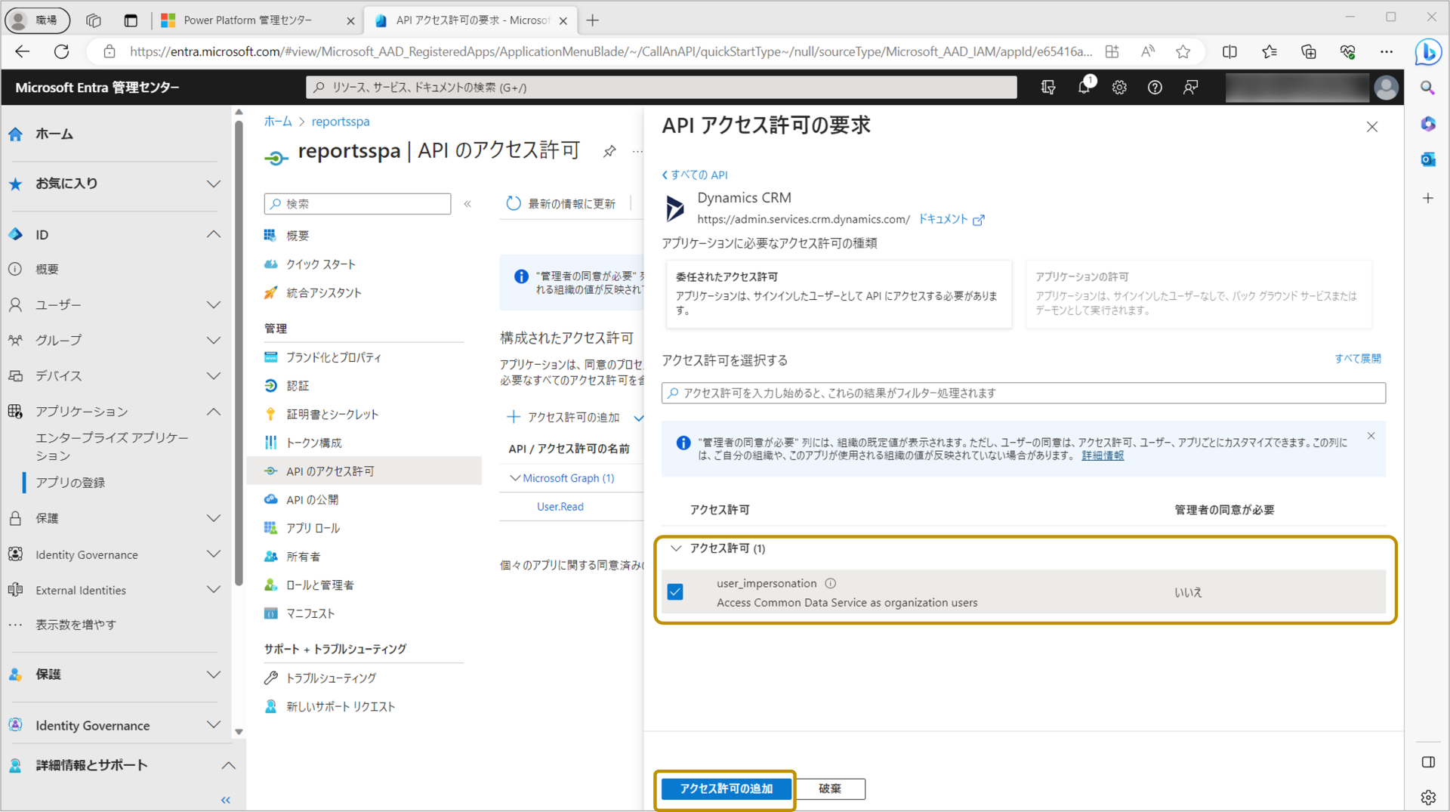Close the API access request panel
1450x812 pixels.
tap(1372, 127)
